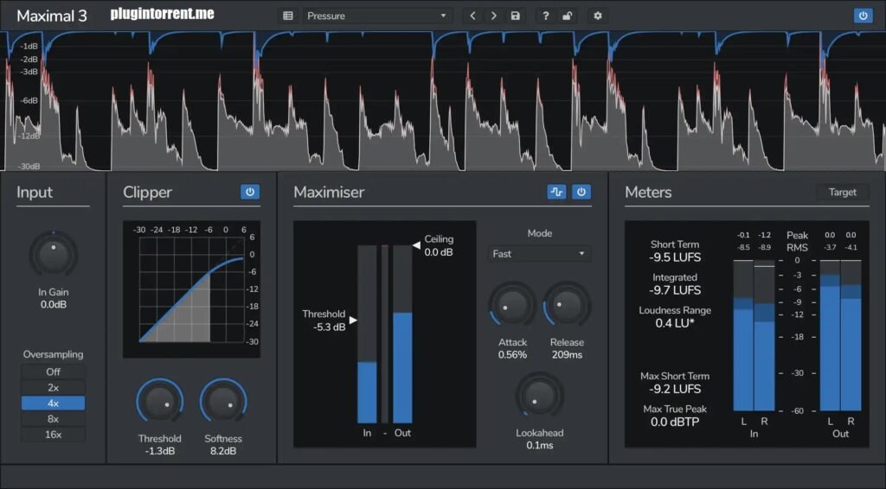Click the Threshold -5.3 dB value
886x489 pixels.
click(329, 327)
